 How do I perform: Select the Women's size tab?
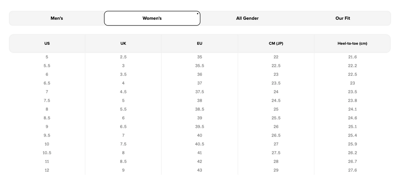pos(152,18)
